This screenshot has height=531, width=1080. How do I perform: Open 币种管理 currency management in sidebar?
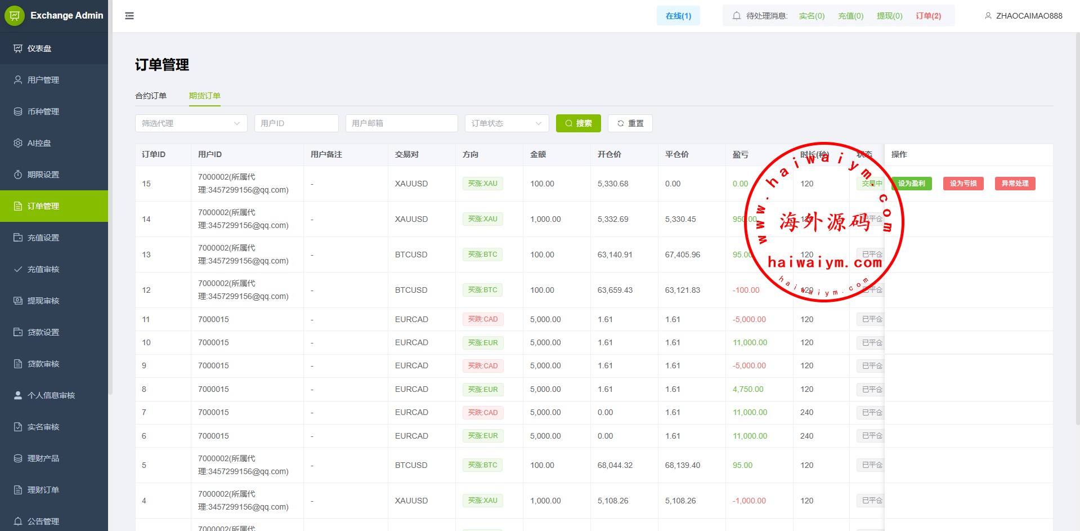[43, 111]
